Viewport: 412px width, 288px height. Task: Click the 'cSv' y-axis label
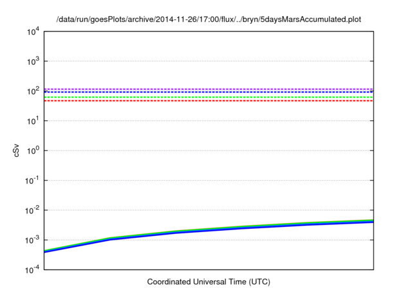point(17,150)
